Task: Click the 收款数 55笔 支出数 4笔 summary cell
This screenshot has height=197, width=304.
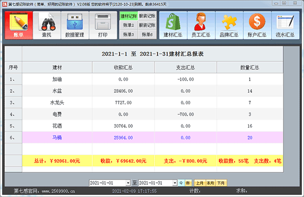Action: [x=250, y=161]
